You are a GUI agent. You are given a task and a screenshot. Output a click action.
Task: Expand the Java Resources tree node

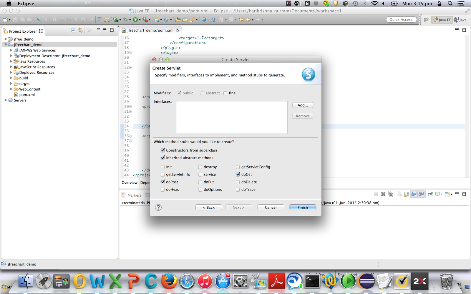coord(11,61)
